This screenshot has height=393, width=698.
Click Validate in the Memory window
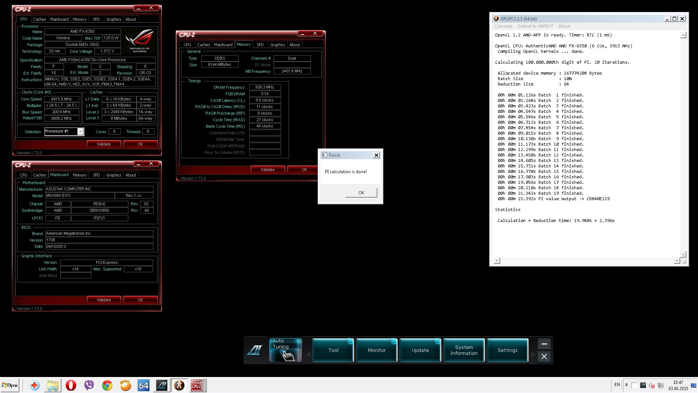268,170
